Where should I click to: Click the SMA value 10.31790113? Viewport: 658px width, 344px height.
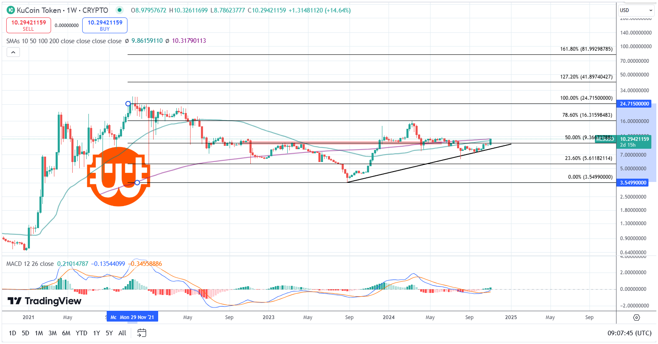point(189,41)
